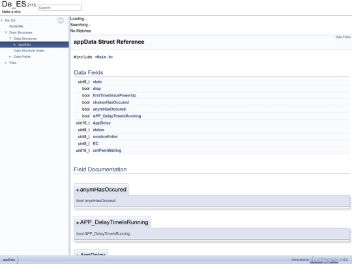Go to RC field link
The width and height of the screenshot is (352, 264).
[96, 143]
